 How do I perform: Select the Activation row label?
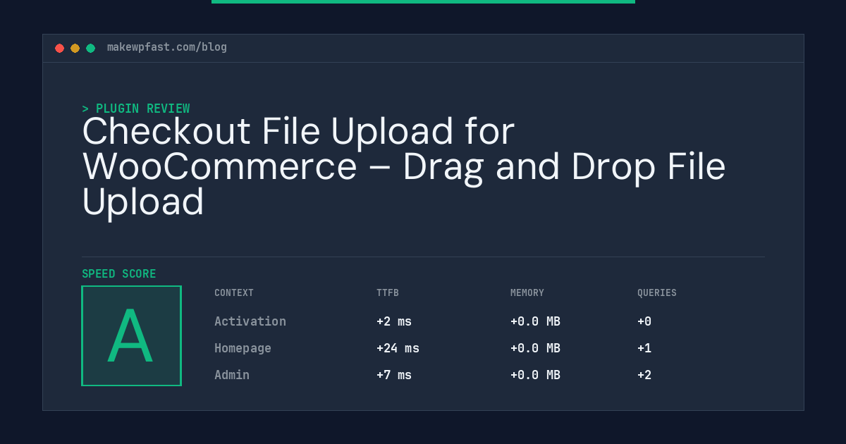click(x=250, y=321)
